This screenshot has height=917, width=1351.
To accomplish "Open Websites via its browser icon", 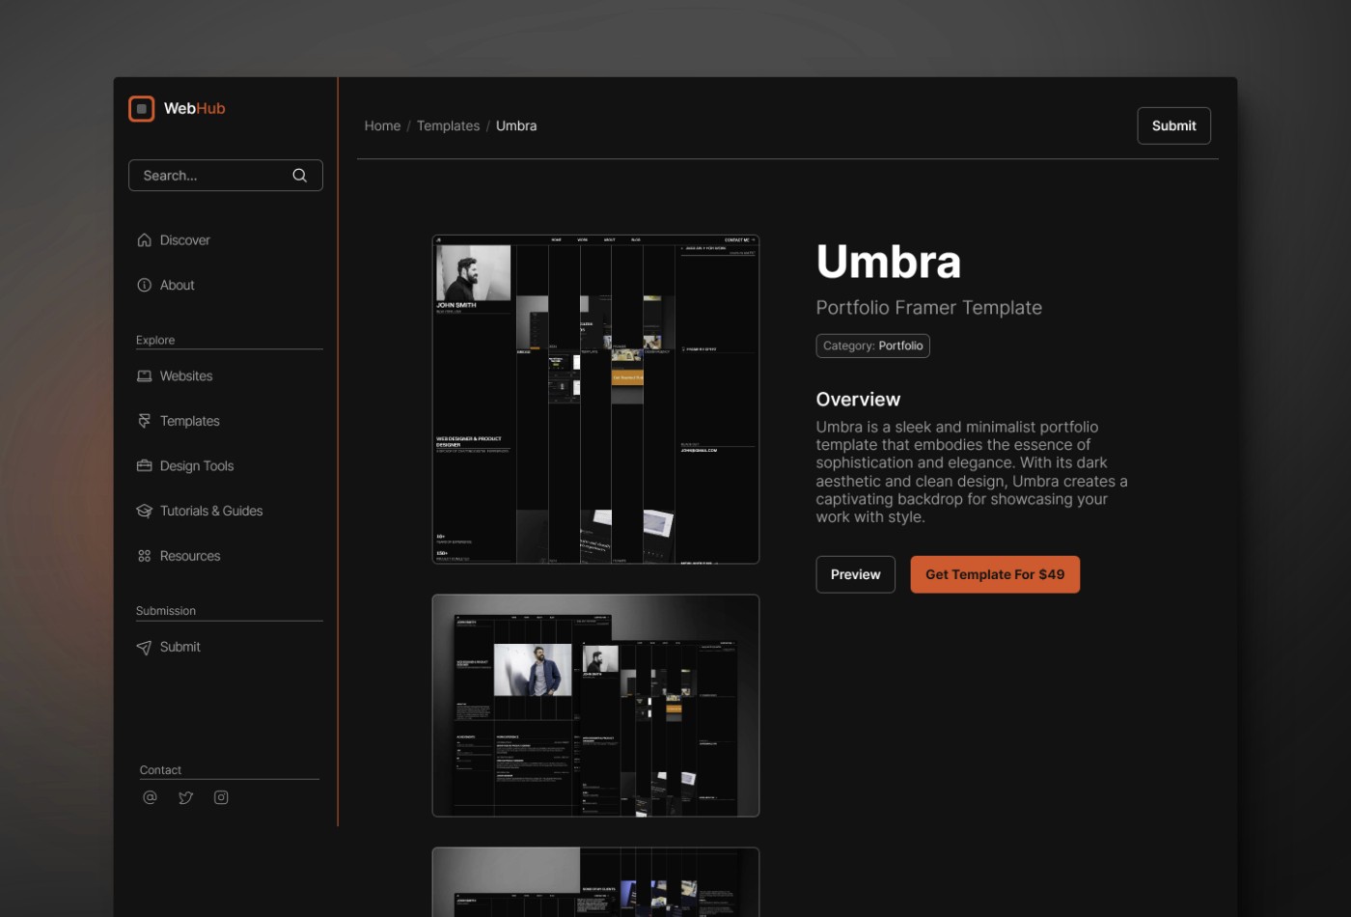I will pos(145,375).
